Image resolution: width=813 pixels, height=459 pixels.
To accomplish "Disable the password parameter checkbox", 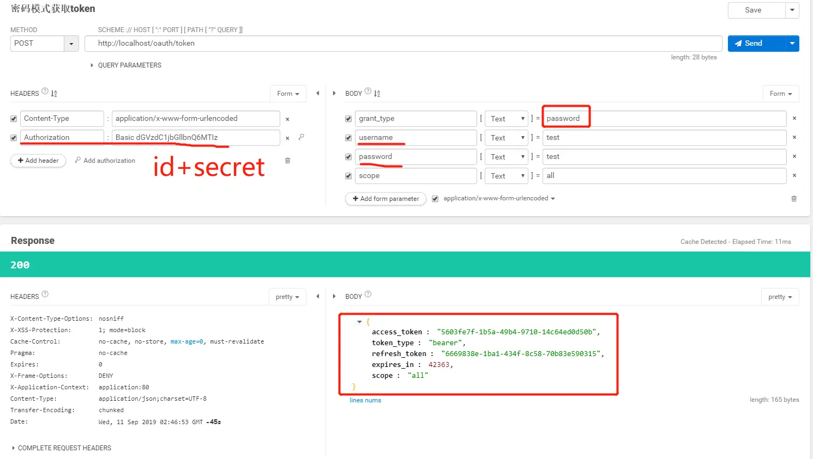I will pos(348,157).
